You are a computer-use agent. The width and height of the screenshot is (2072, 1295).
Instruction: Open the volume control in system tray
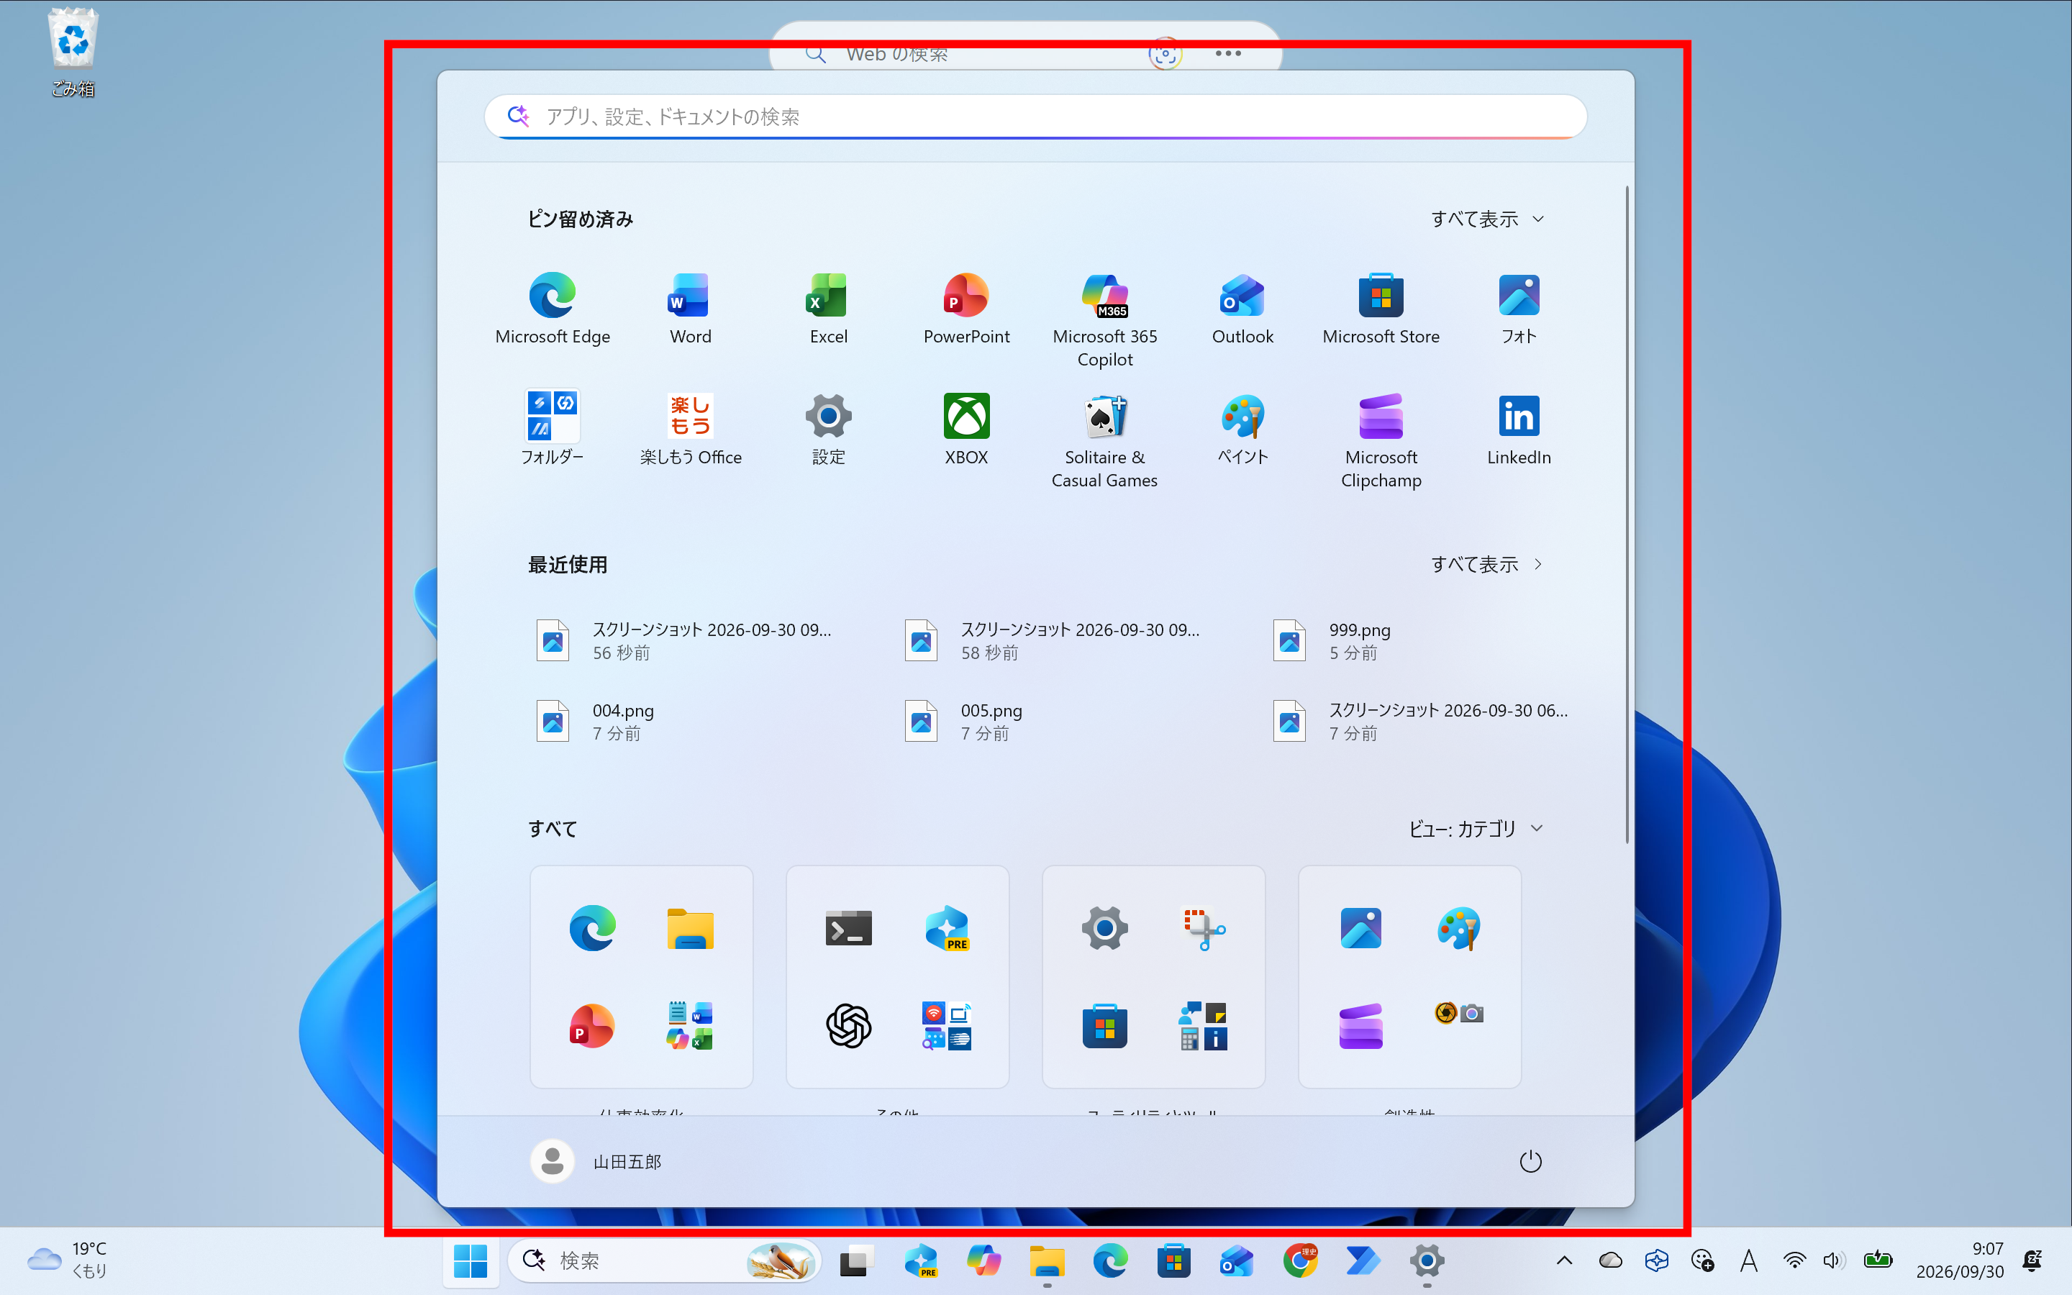pyautogui.click(x=1833, y=1260)
